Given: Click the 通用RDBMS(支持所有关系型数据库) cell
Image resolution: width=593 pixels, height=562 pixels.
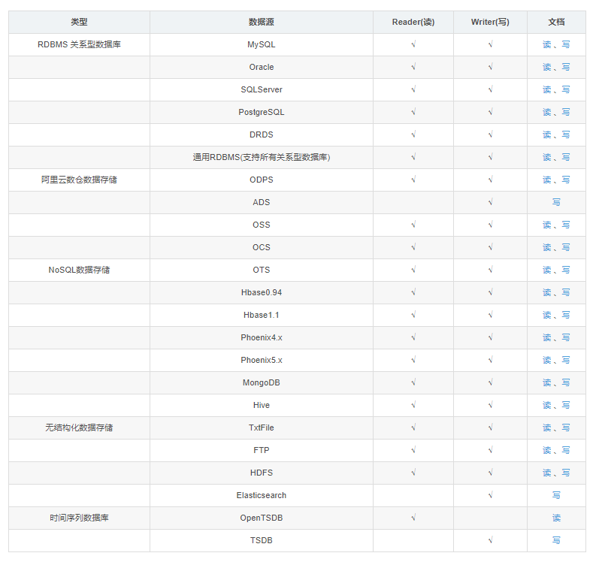Looking at the screenshot, I should point(262,157).
